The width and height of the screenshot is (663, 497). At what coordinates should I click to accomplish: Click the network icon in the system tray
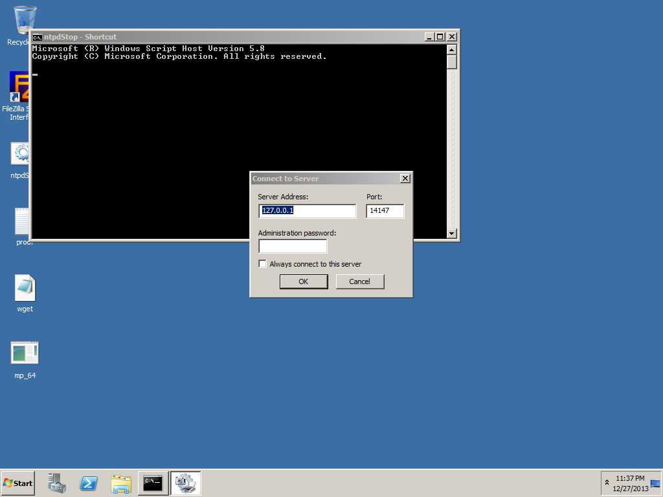(x=655, y=483)
